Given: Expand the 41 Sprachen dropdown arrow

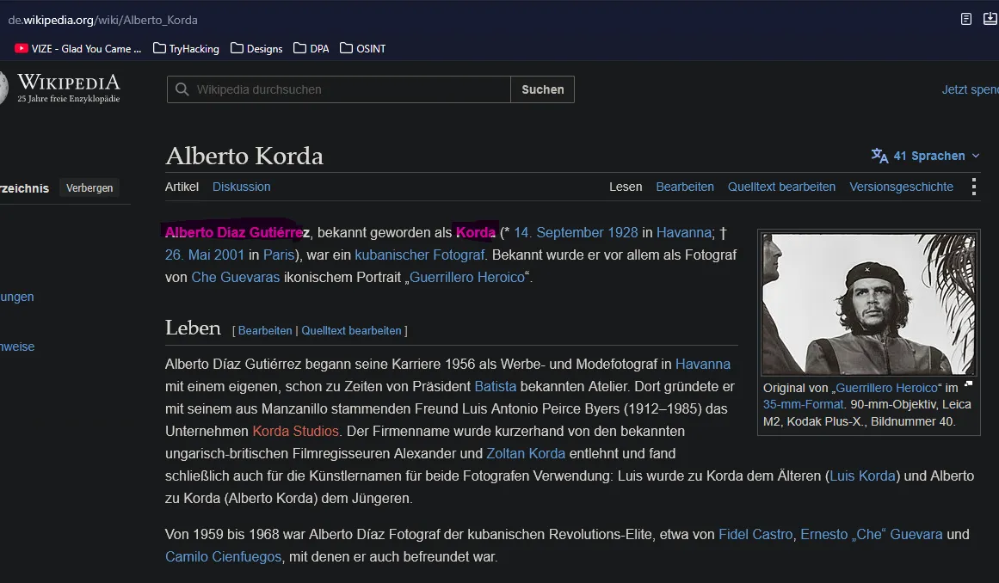Looking at the screenshot, I should click(x=976, y=156).
